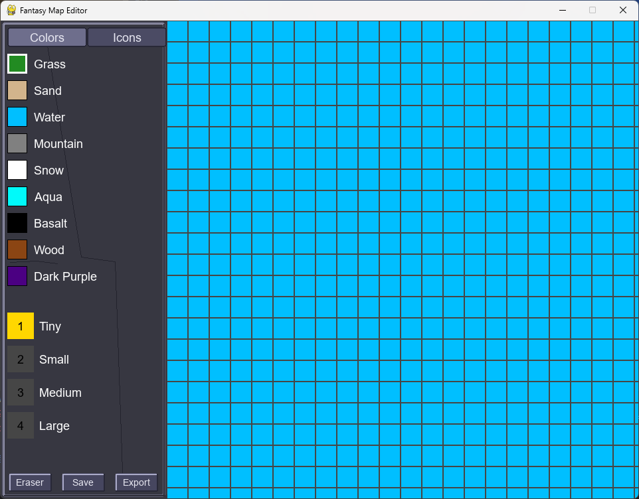Click the Wood label text
639x499 pixels.
(x=49, y=250)
